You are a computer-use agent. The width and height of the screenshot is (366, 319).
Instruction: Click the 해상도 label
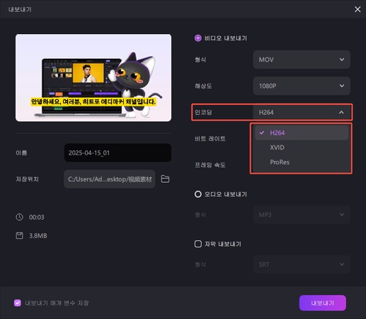203,86
